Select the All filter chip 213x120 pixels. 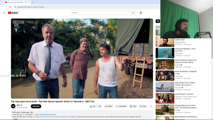[x=158, y=21]
